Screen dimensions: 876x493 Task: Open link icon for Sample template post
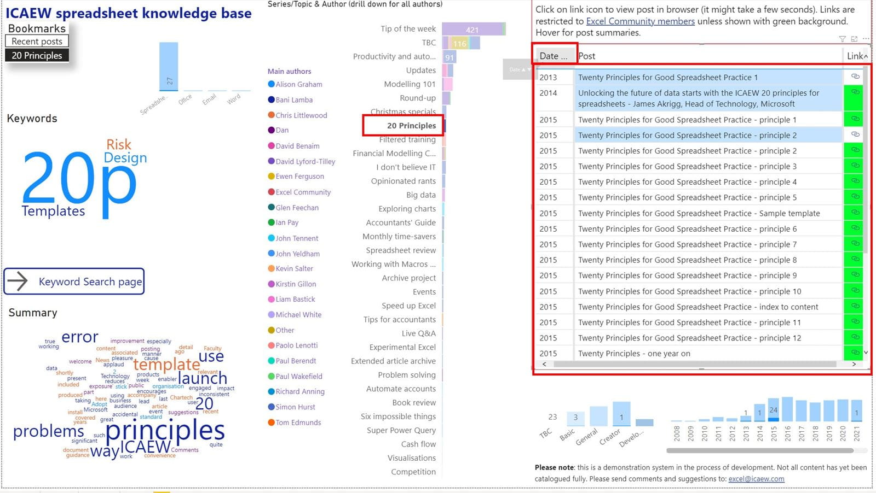tap(855, 213)
